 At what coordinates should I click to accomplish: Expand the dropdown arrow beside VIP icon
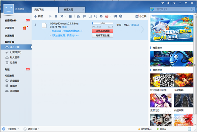pos(111,16)
